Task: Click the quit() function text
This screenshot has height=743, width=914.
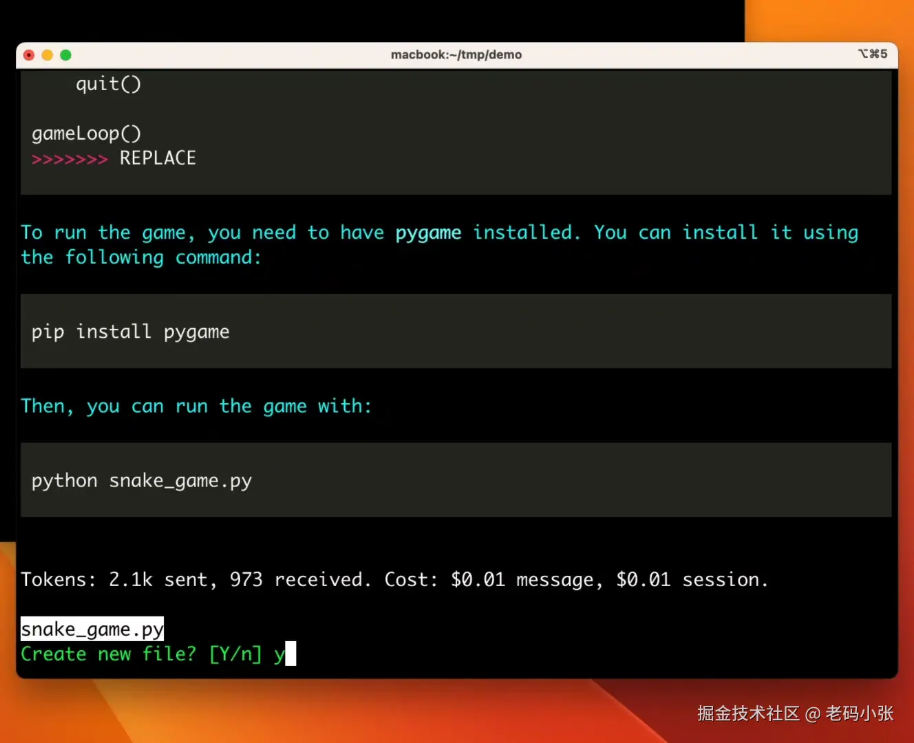Action: tap(108, 84)
